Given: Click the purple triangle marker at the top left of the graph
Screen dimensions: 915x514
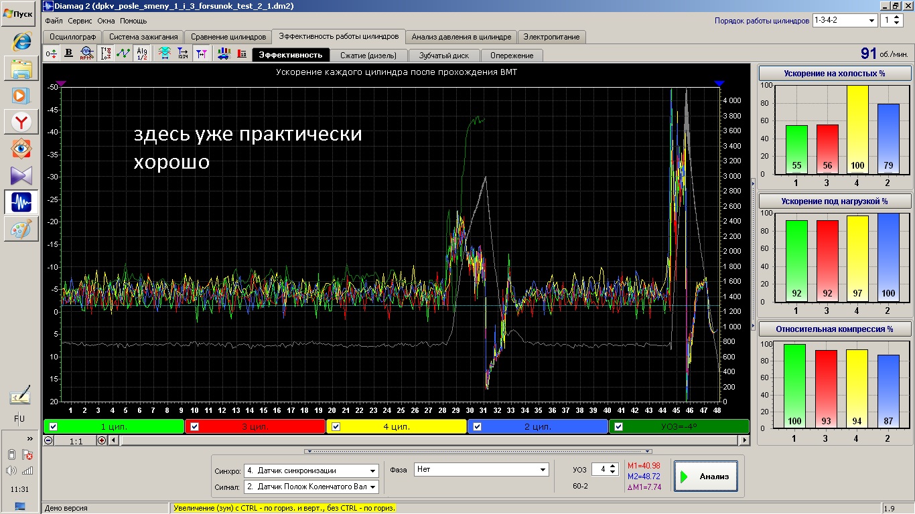Looking at the screenshot, I should pyautogui.click(x=61, y=84).
